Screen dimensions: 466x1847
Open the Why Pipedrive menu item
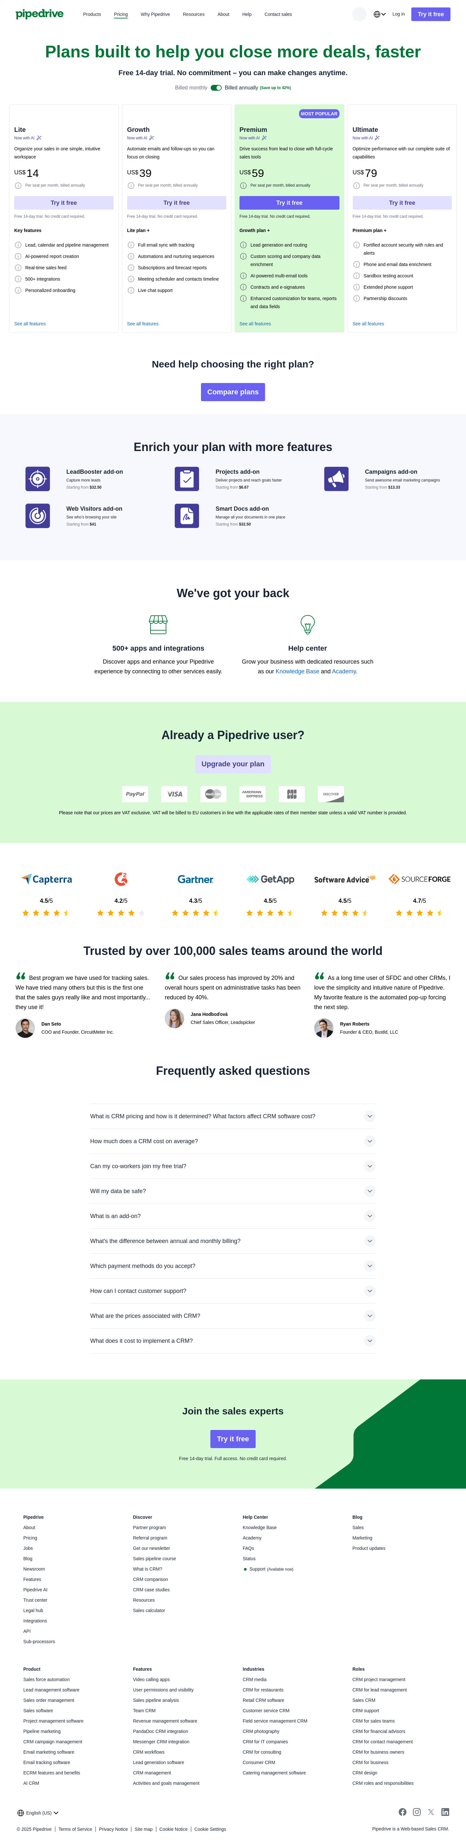(155, 14)
